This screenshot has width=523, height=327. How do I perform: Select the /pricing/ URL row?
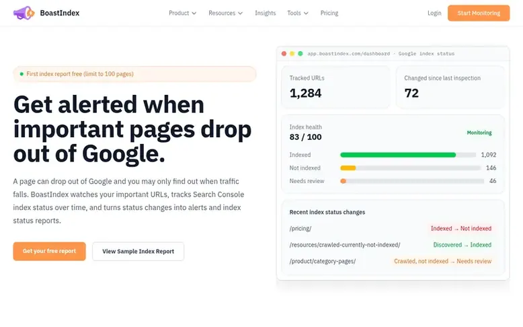[x=393, y=229]
